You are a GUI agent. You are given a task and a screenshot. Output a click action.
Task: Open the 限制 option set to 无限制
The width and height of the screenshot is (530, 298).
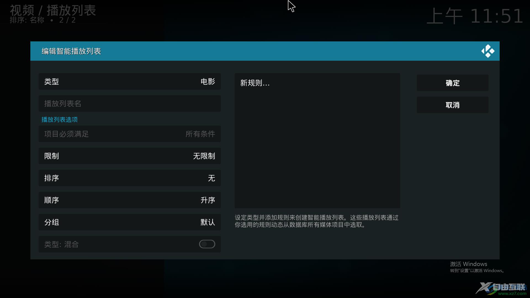coord(130,156)
